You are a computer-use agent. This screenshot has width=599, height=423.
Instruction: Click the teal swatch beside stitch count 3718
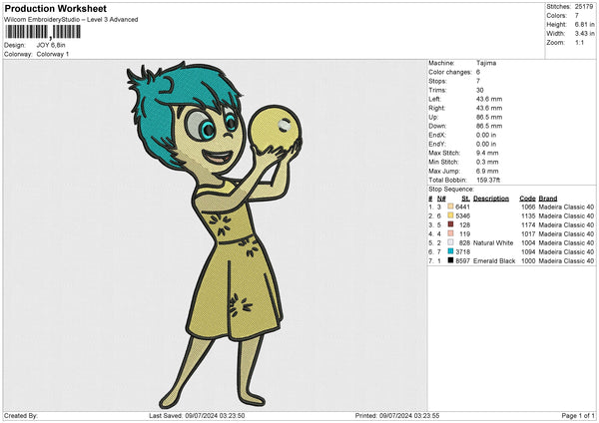pyautogui.click(x=450, y=251)
